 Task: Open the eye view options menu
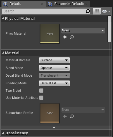tap(106, 11)
